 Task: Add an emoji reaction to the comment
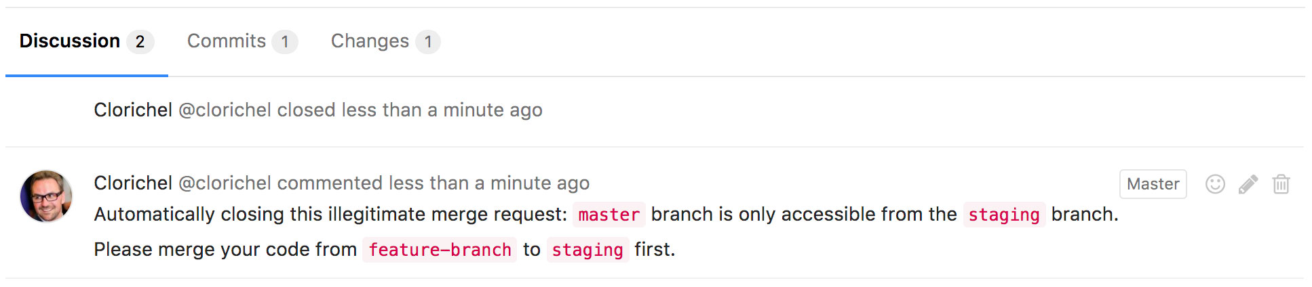pos(1215,184)
